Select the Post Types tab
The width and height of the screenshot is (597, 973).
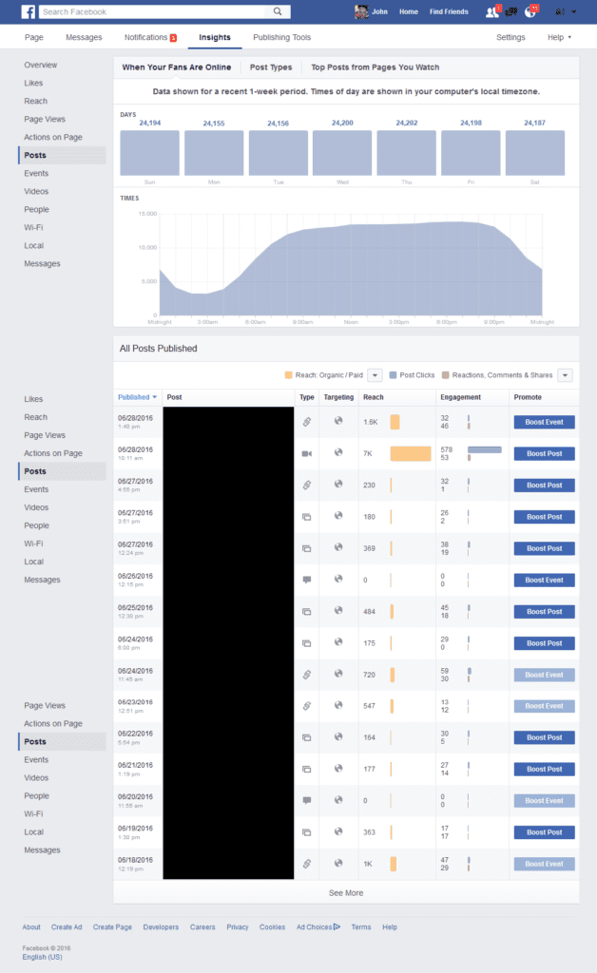[x=271, y=67]
